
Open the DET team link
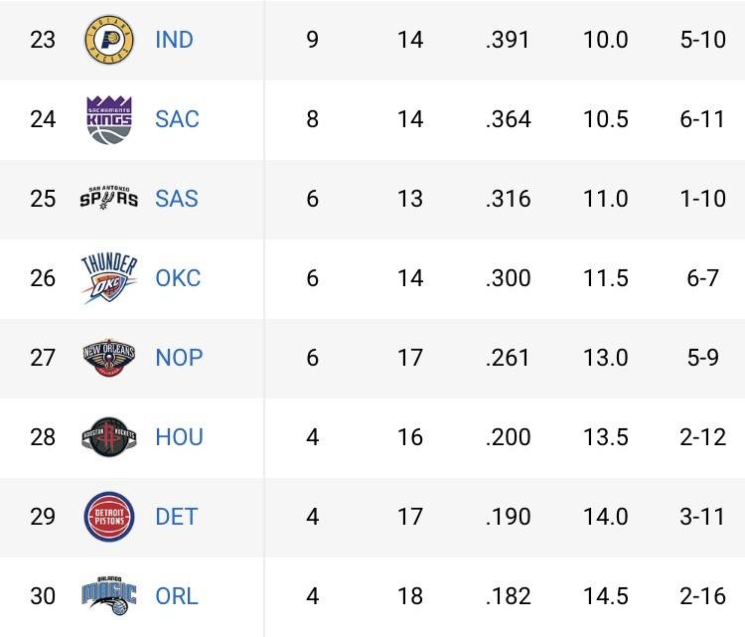pyautogui.click(x=177, y=517)
